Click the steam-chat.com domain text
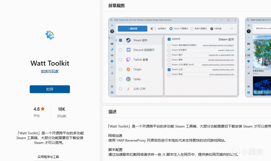This screenshot has height=161, width=271. tap(226, 50)
